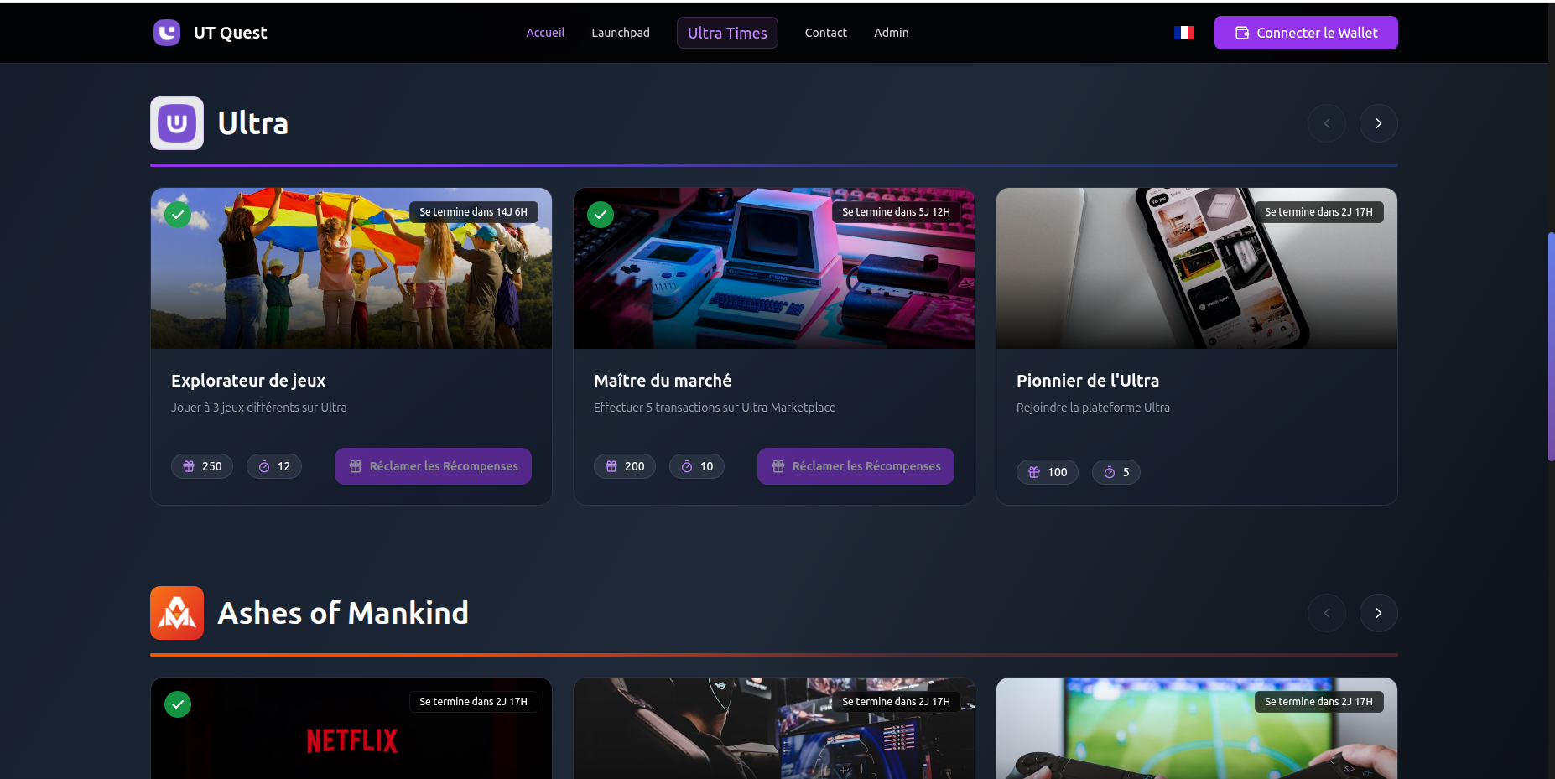Click the 100 reward gift badge
The width and height of the screenshot is (1555, 779).
(1048, 472)
